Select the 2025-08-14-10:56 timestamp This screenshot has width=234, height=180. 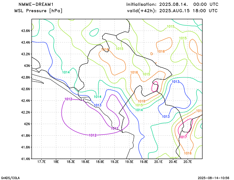(214, 178)
